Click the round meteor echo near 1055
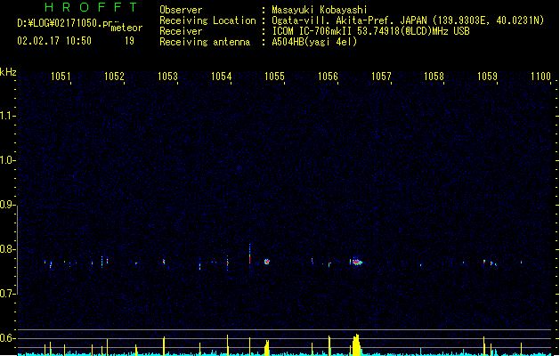The height and width of the screenshot is (356, 560). click(x=267, y=262)
